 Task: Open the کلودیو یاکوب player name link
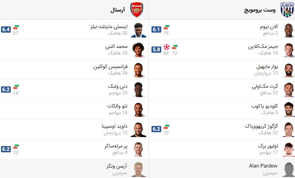click(264, 106)
